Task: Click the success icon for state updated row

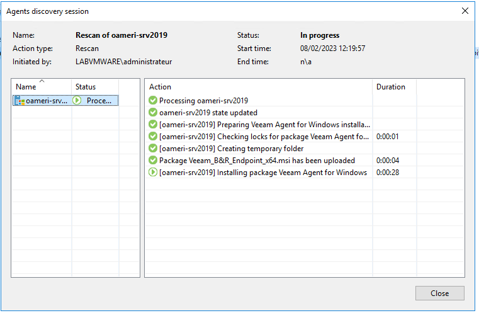Action: tap(153, 112)
